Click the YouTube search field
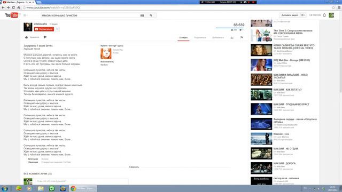The height and width of the screenshot is (192, 342). (90, 15)
